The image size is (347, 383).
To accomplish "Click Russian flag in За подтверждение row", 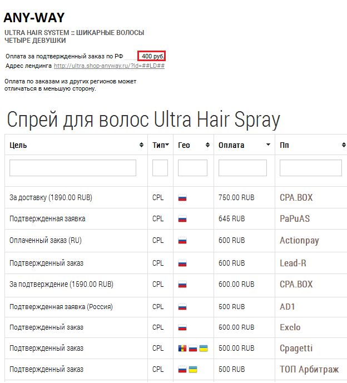I will 182,284.
